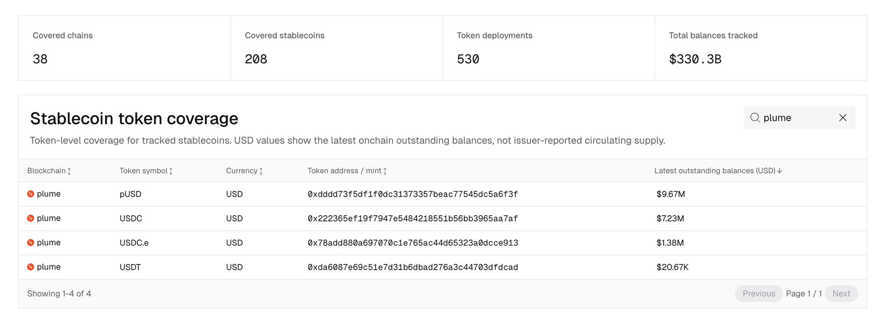Image resolution: width=884 pixels, height=318 pixels.
Task: Go to the Previous page
Action: (x=758, y=294)
